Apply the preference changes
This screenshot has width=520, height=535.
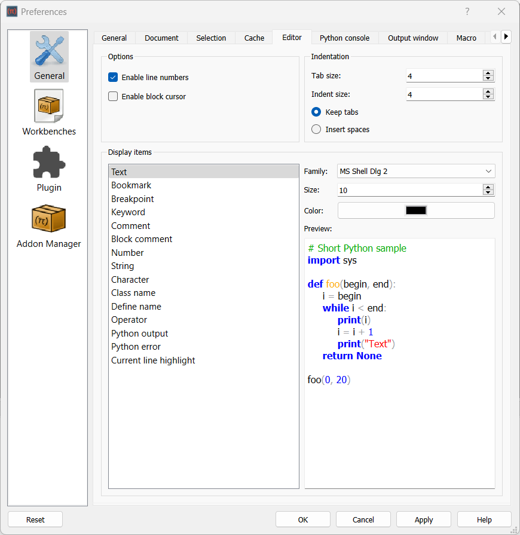click(x=423, y=519)
